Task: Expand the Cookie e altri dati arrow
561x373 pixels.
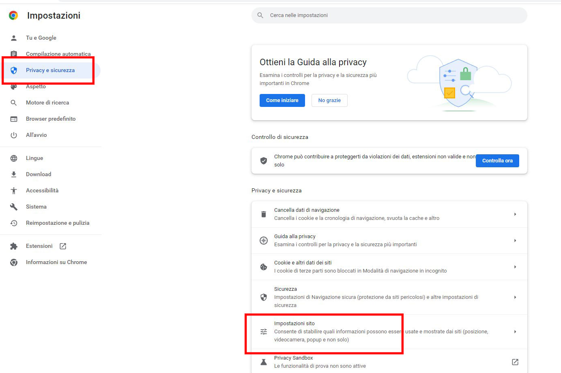Action: (x=515, y=267)
